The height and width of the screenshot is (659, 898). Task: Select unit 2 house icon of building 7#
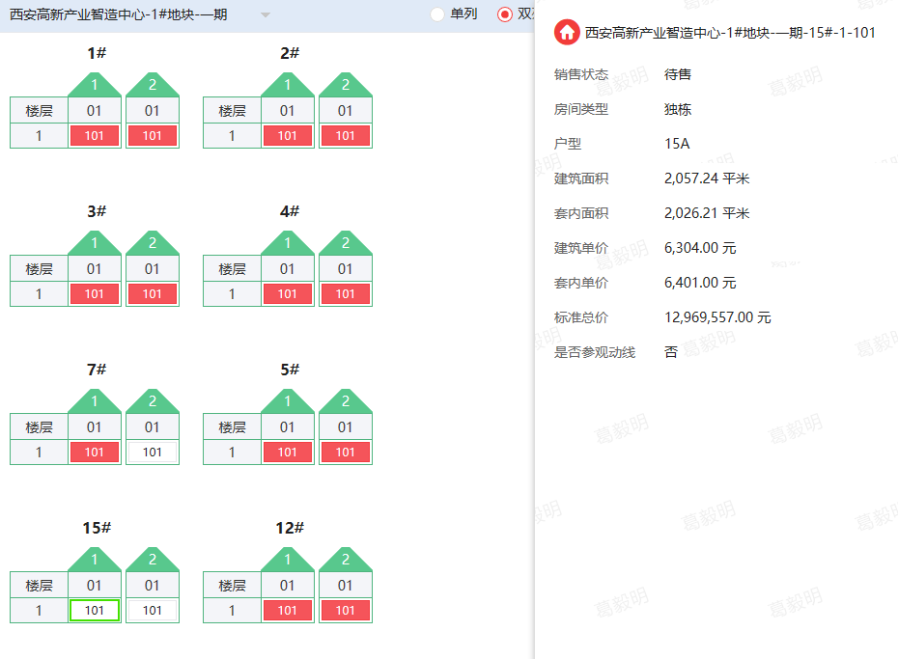pyautogui.click(x=153, y=401)
